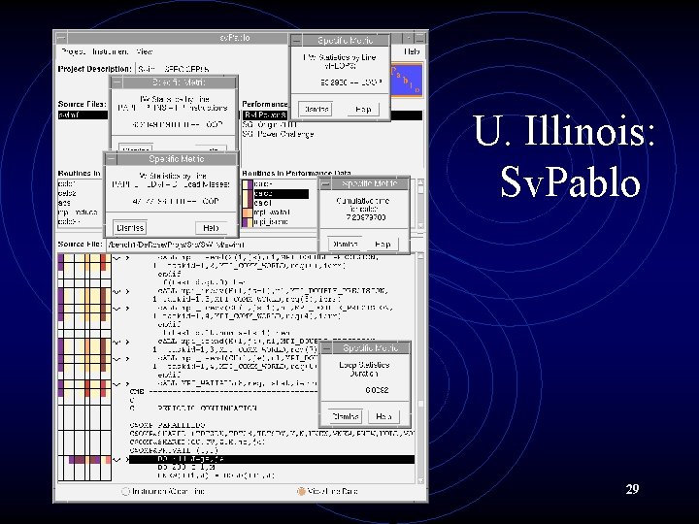This screenshot has width=699, height=524.
Task: Open window menu of main SvPablo window
Action: (60, 38)
